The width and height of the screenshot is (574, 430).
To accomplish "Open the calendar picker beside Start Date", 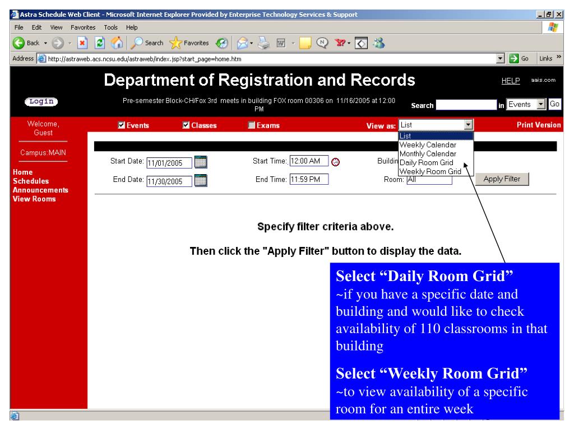I will (x=201, y=162).
